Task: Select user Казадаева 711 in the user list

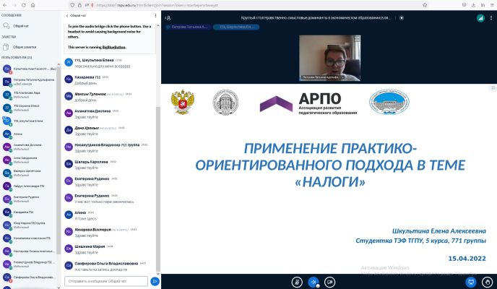Action: coord(29,212)
